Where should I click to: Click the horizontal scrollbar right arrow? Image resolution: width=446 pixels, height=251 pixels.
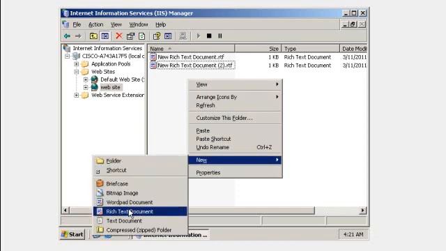(x=362, y=211)
